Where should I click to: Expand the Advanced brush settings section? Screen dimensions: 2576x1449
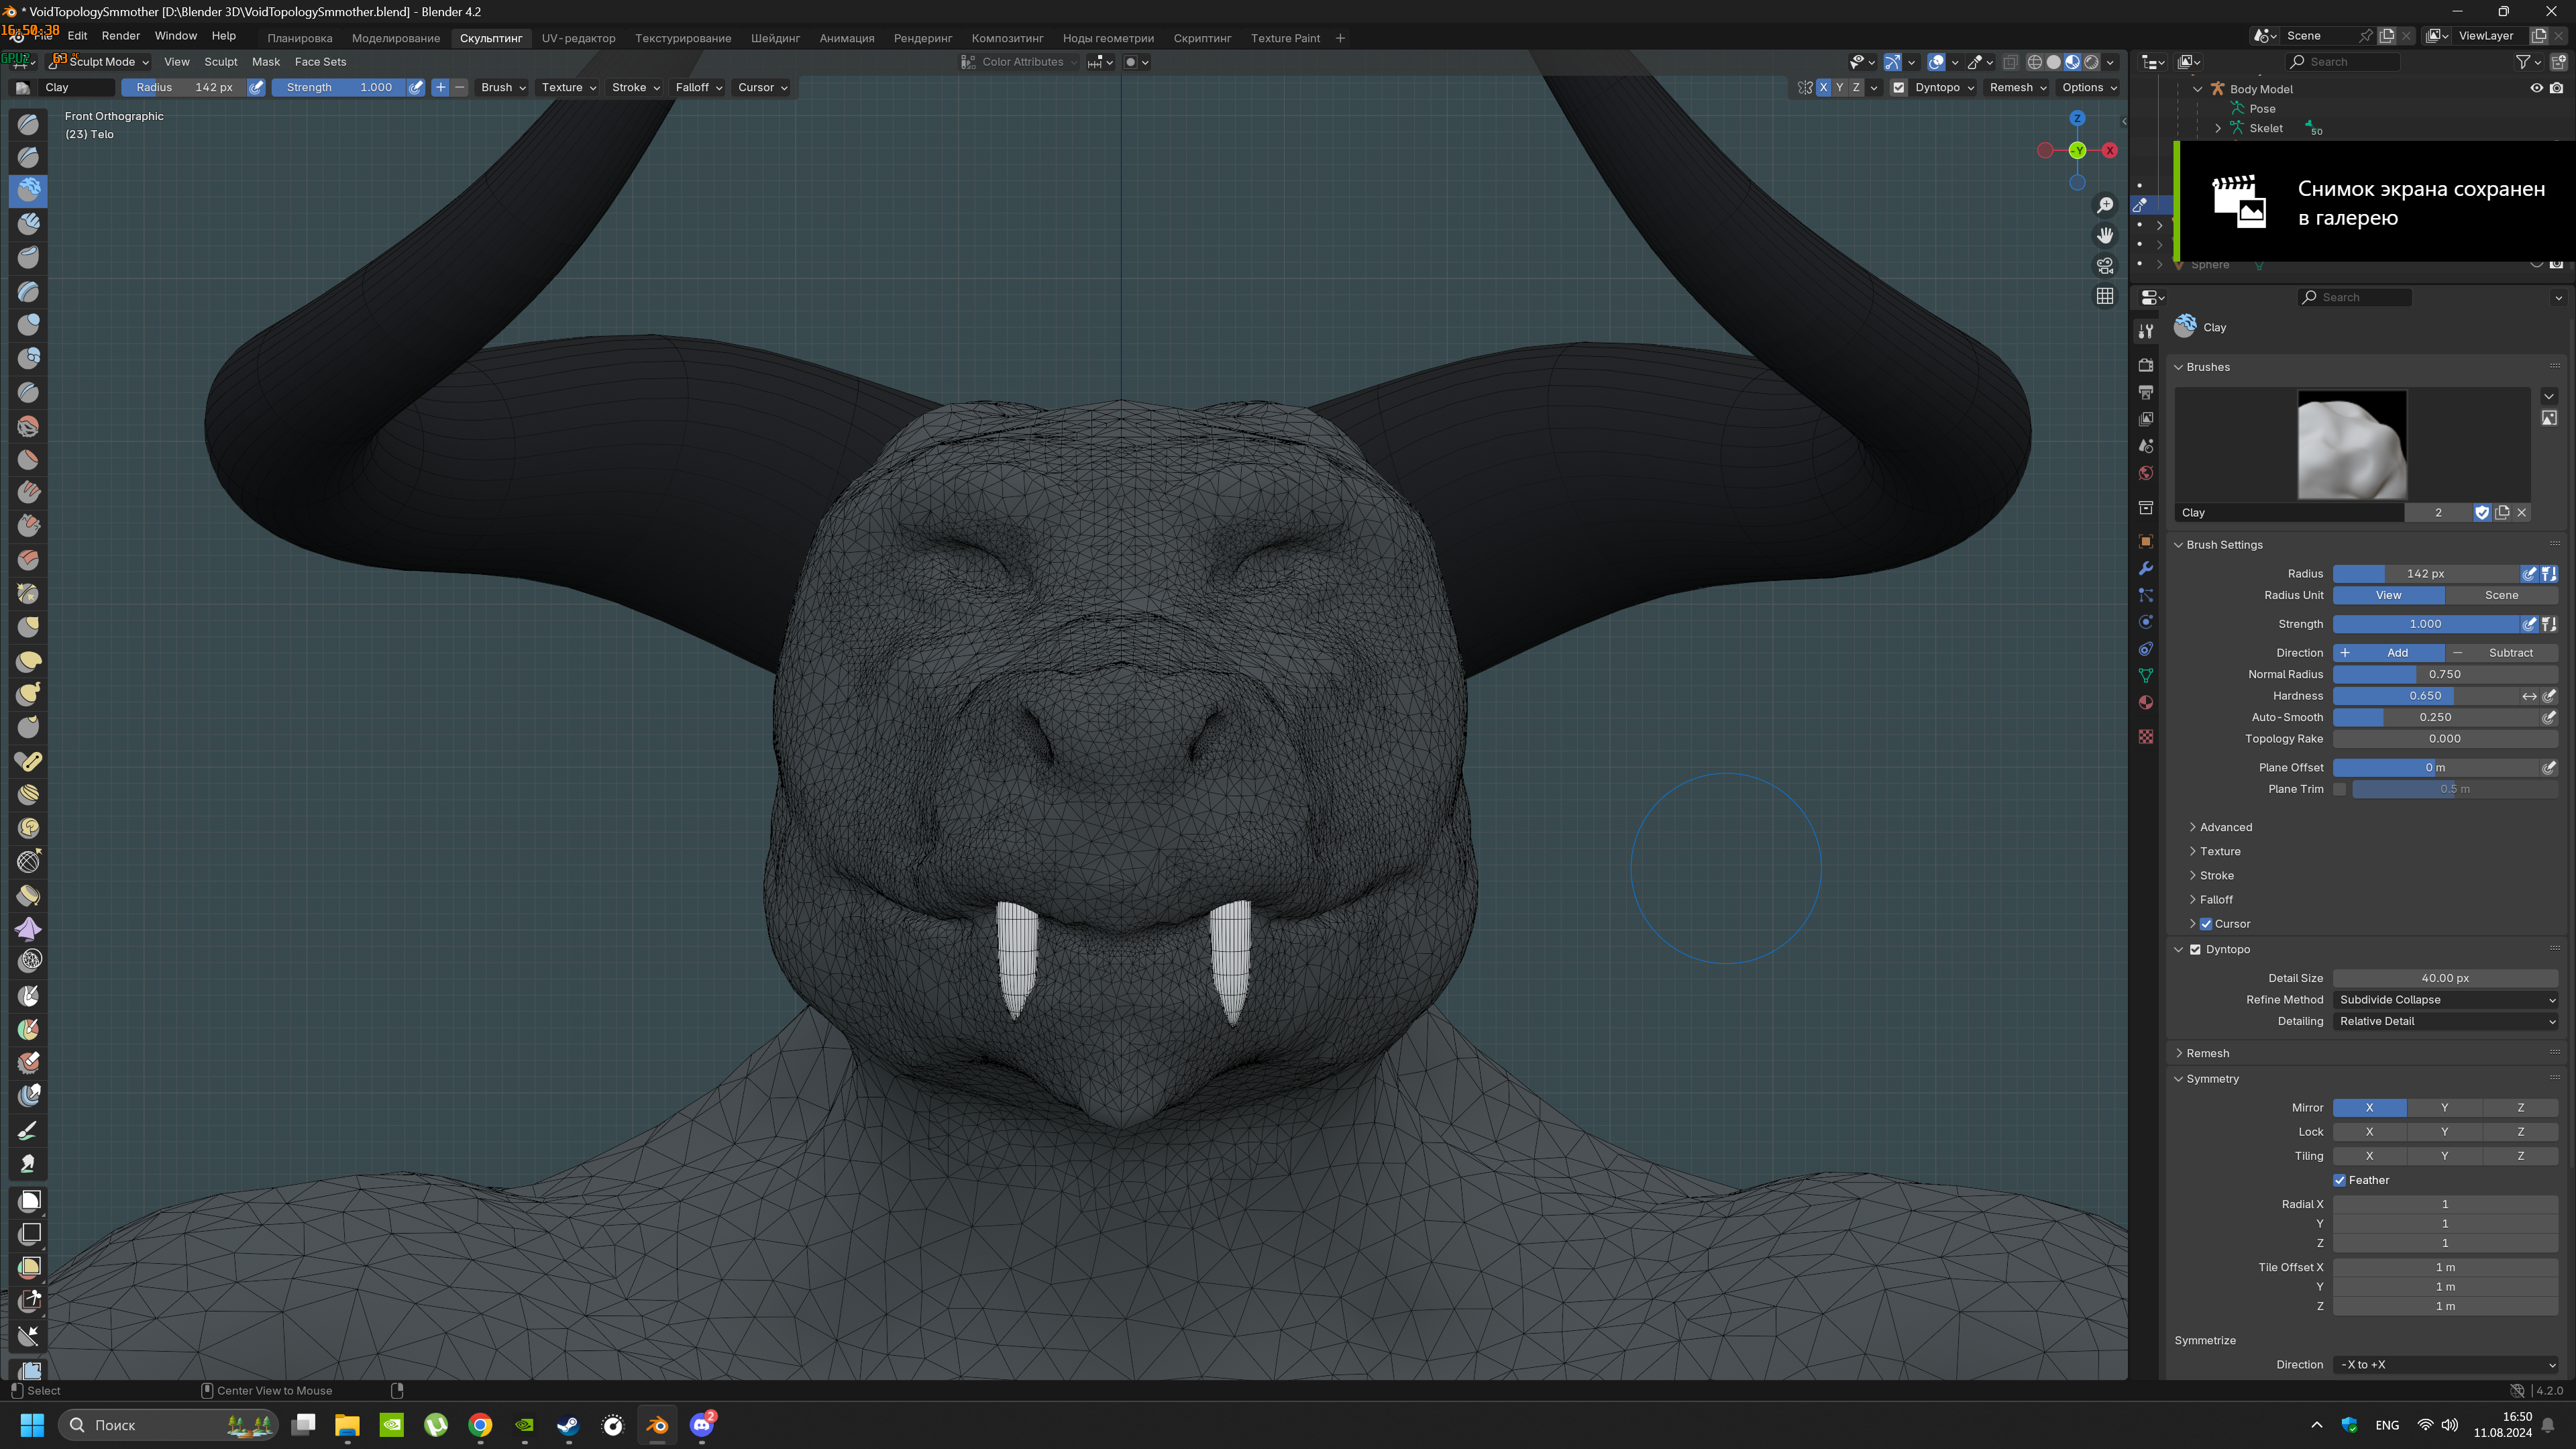click(2225, 827)
